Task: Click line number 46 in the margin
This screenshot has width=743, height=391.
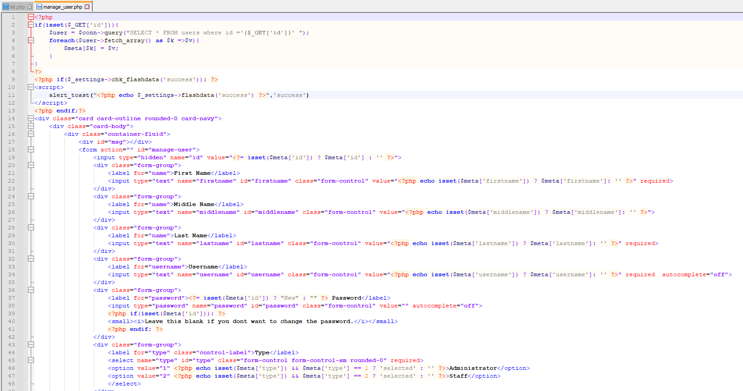Action: (x=11, y=368)
